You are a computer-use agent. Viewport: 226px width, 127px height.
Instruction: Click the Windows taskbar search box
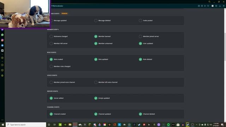click(26, 125)
